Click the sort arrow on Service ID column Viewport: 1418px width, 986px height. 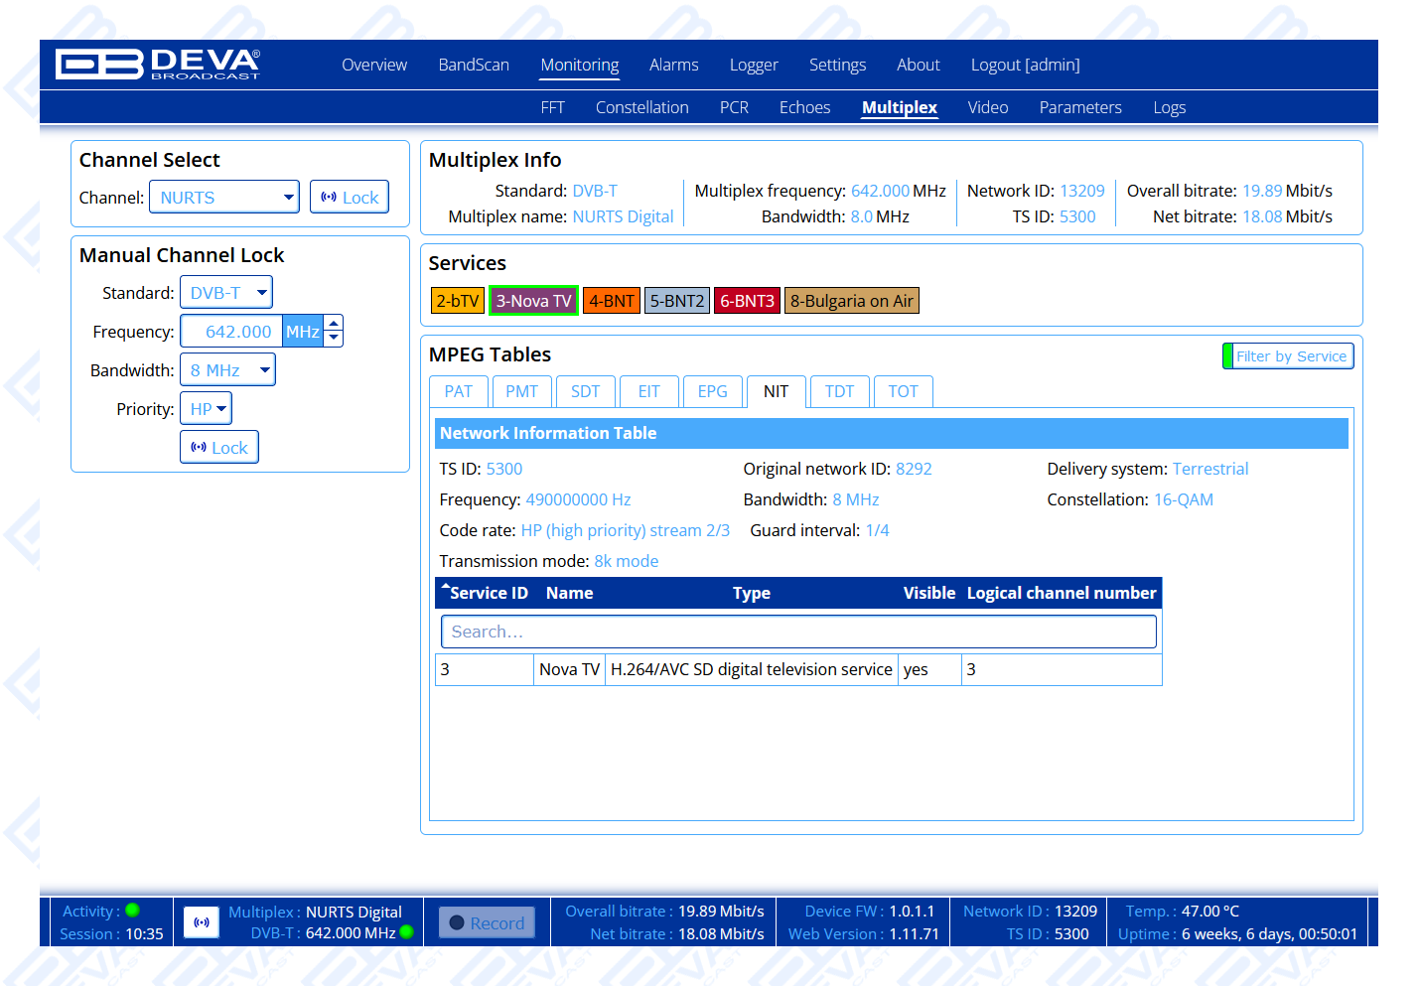[x=446, y=587]
